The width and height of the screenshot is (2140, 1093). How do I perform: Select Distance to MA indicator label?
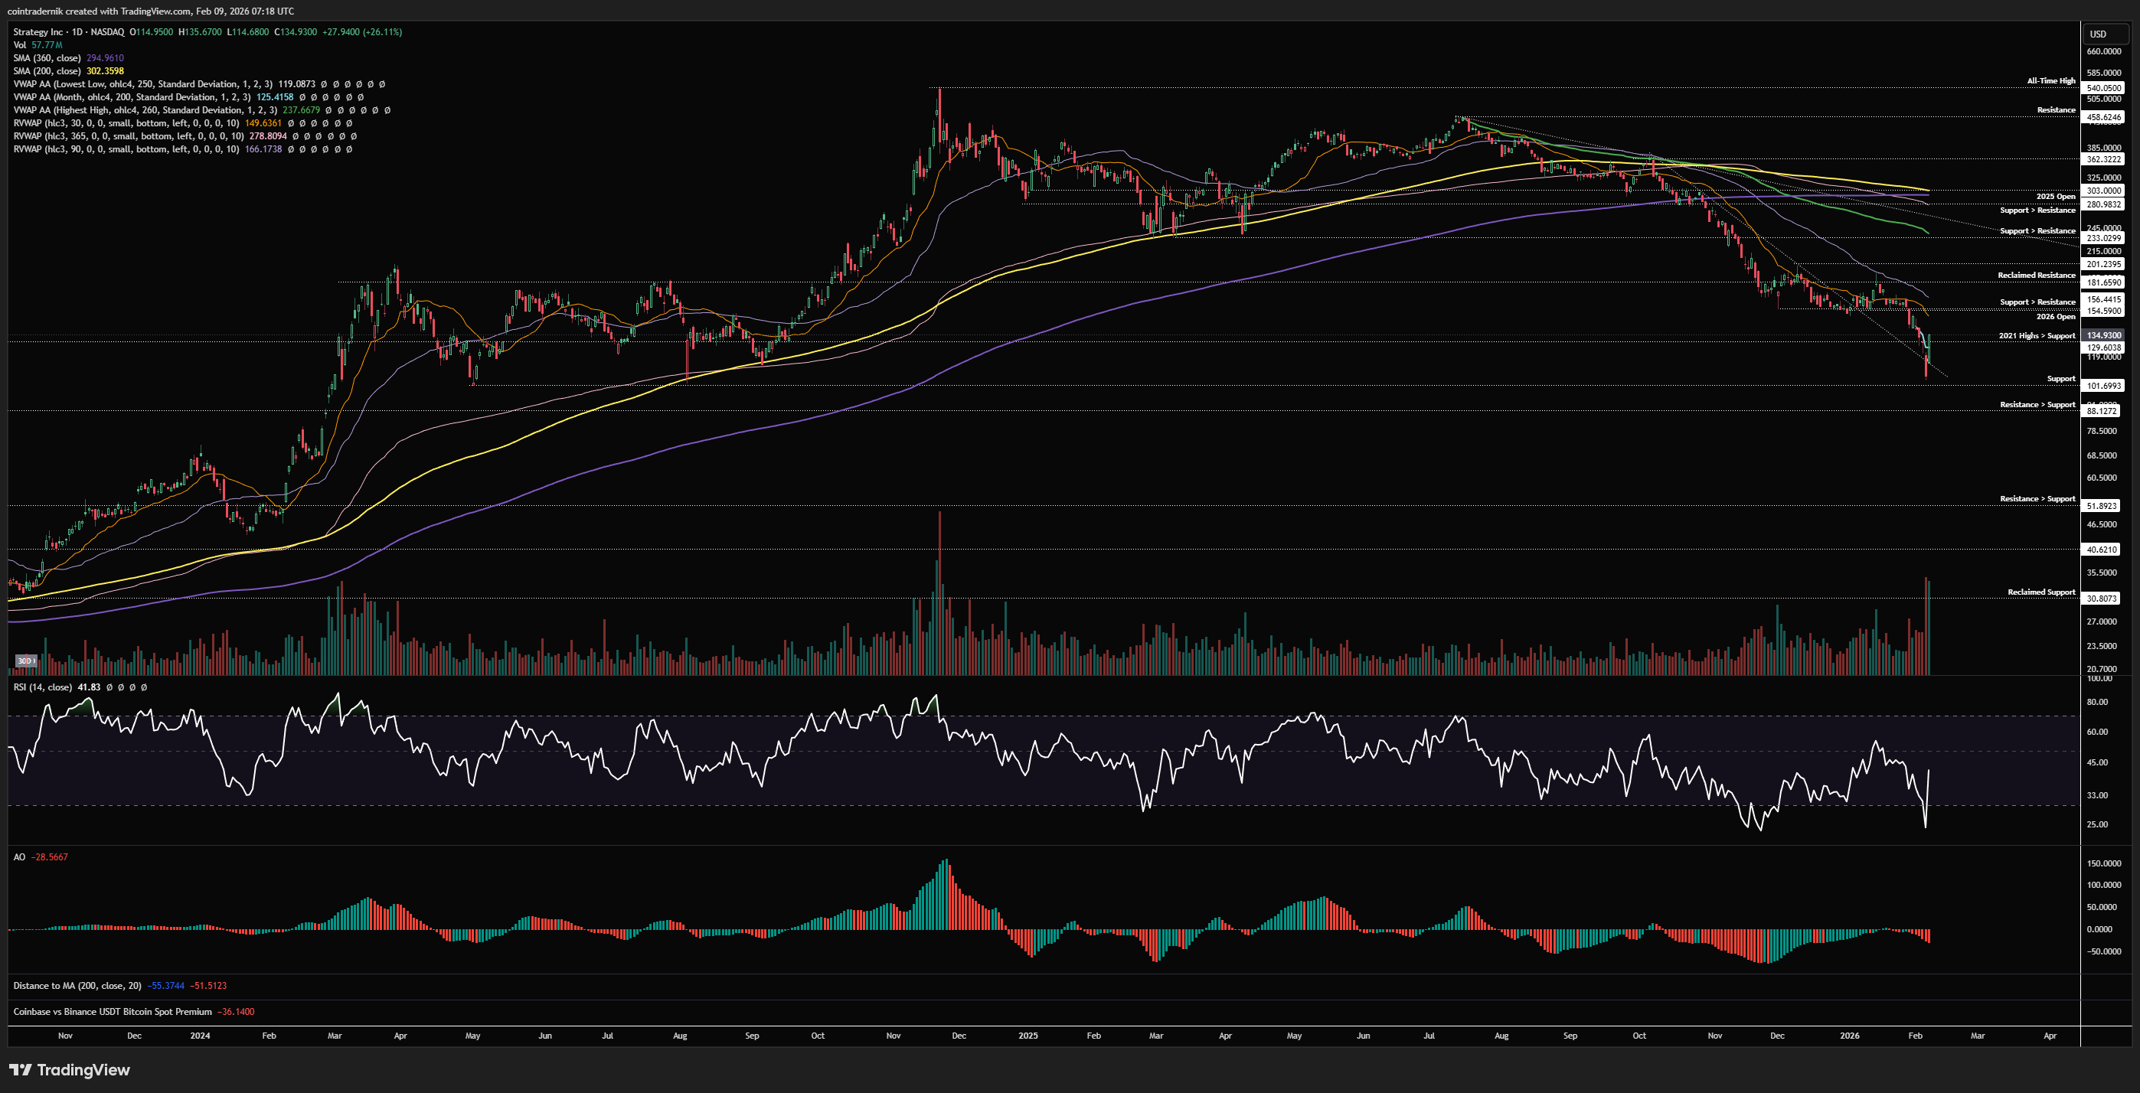click(77, 986)
